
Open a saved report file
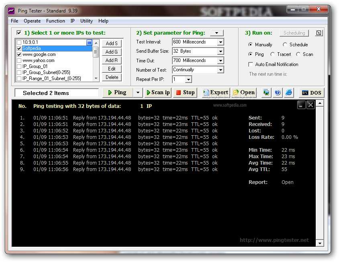tap(244, 93)
